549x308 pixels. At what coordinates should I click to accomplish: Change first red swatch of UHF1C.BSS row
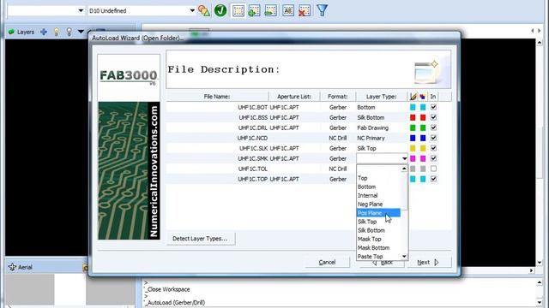tap(413, 117)
